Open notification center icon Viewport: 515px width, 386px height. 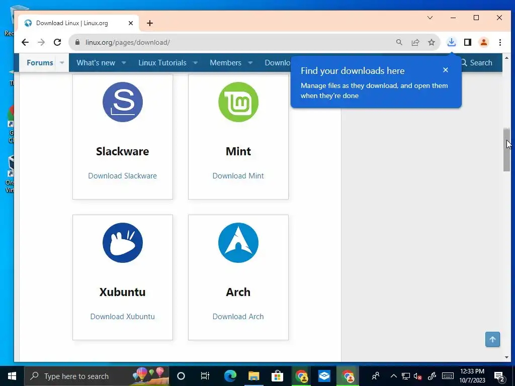pyautogui.click(x=499, y=376)
